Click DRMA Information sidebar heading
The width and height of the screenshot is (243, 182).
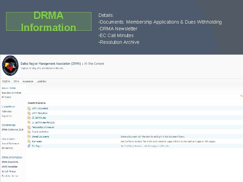click(x=12, y=157)
